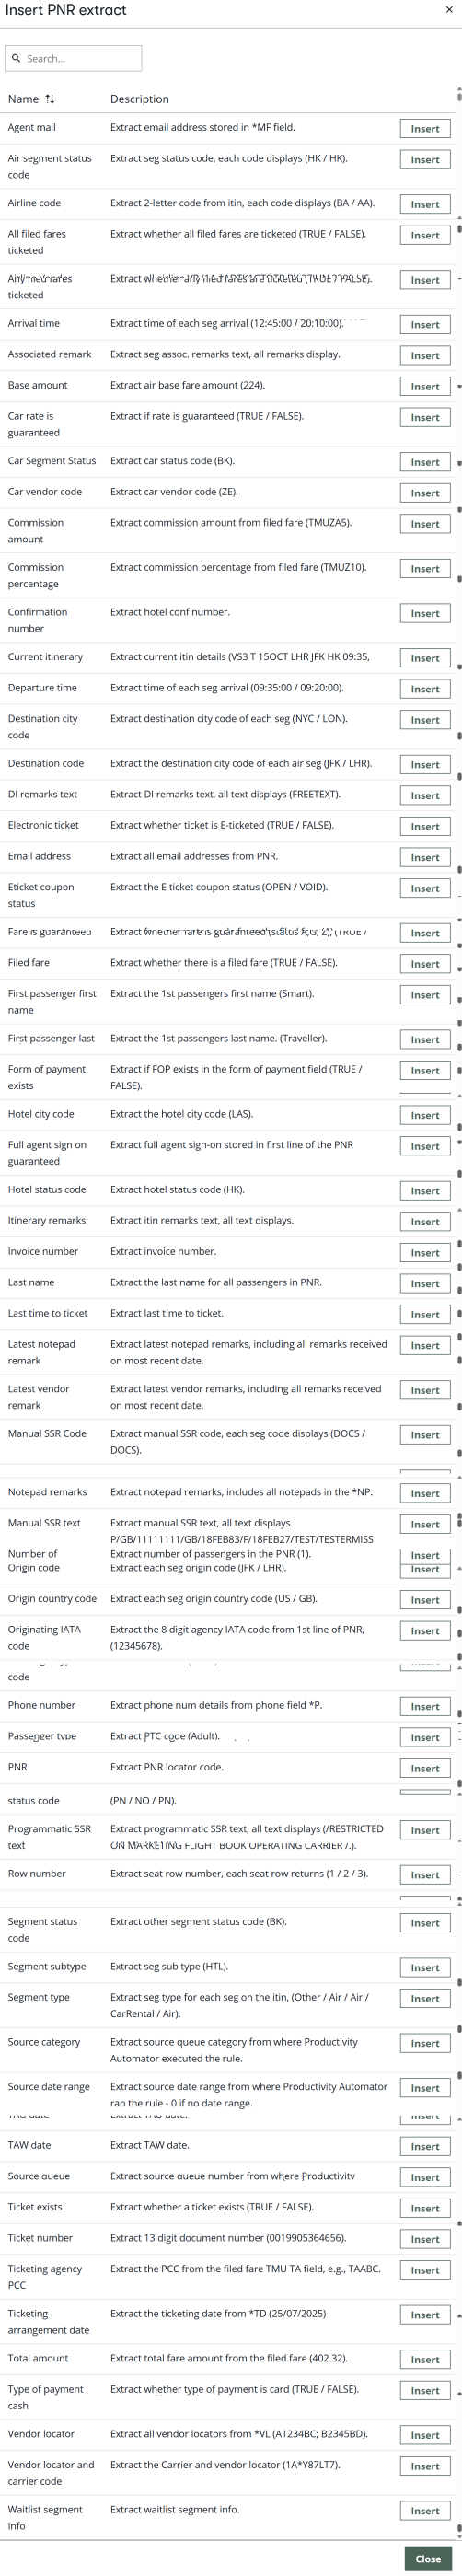Viewport: 462px width, 2576px height.
Task: Click the search magnifier icon
Action: [x=16, y=59]
